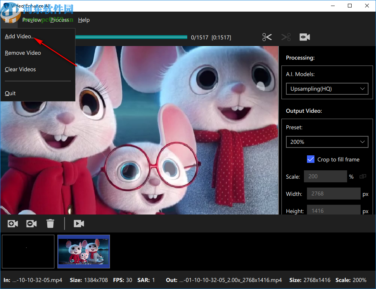This screenshot has height=289, width=376.
Task: Open the Help menu
Action: click(x=84, y=20)
